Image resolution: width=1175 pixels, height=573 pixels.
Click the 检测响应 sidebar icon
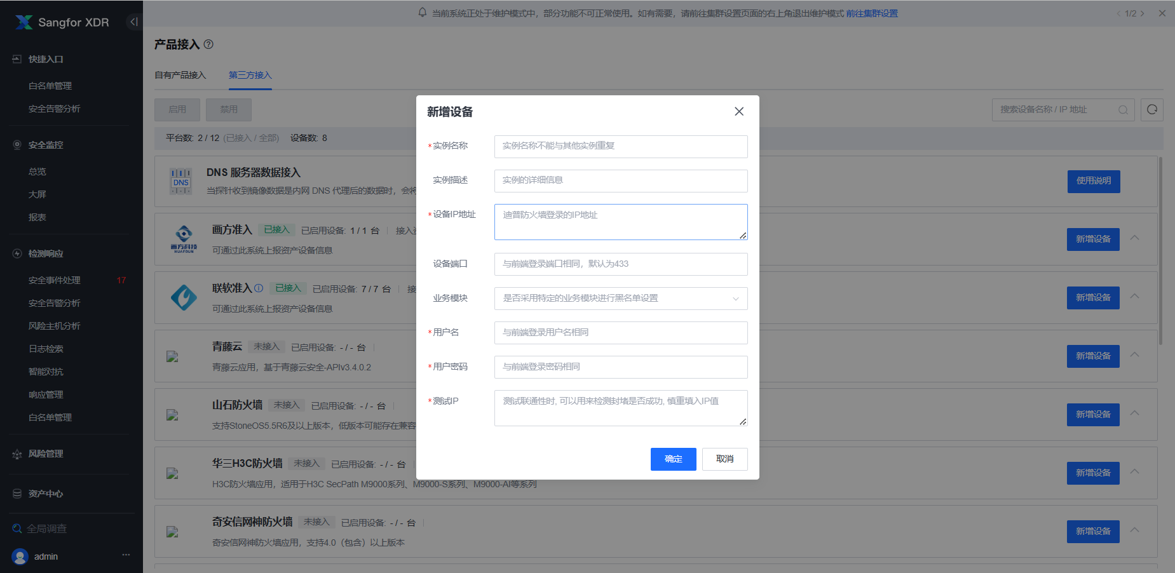click(17, 253)
